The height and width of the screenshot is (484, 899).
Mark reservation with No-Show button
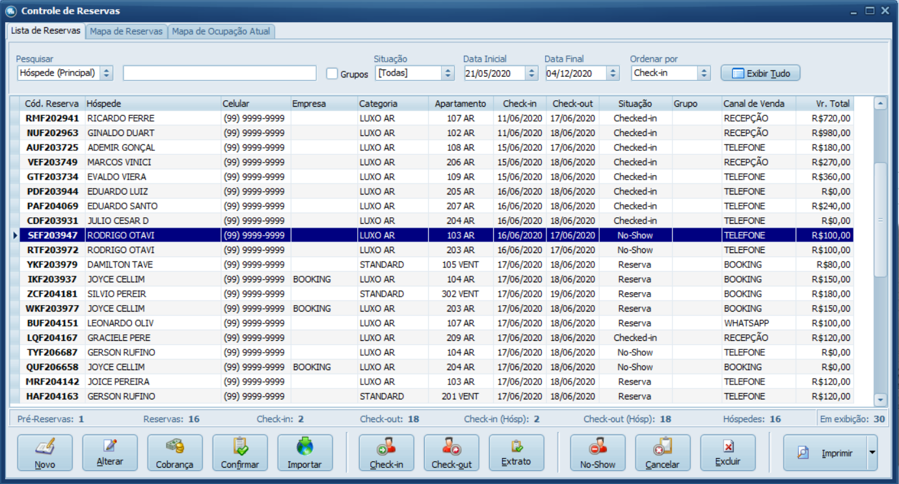pos(598,453)
